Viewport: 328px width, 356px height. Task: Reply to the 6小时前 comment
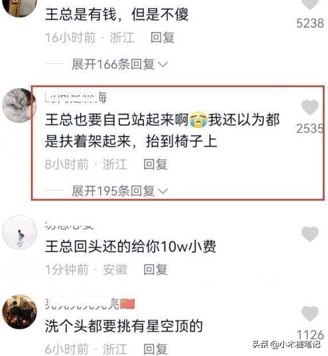[x=155, y=349]
